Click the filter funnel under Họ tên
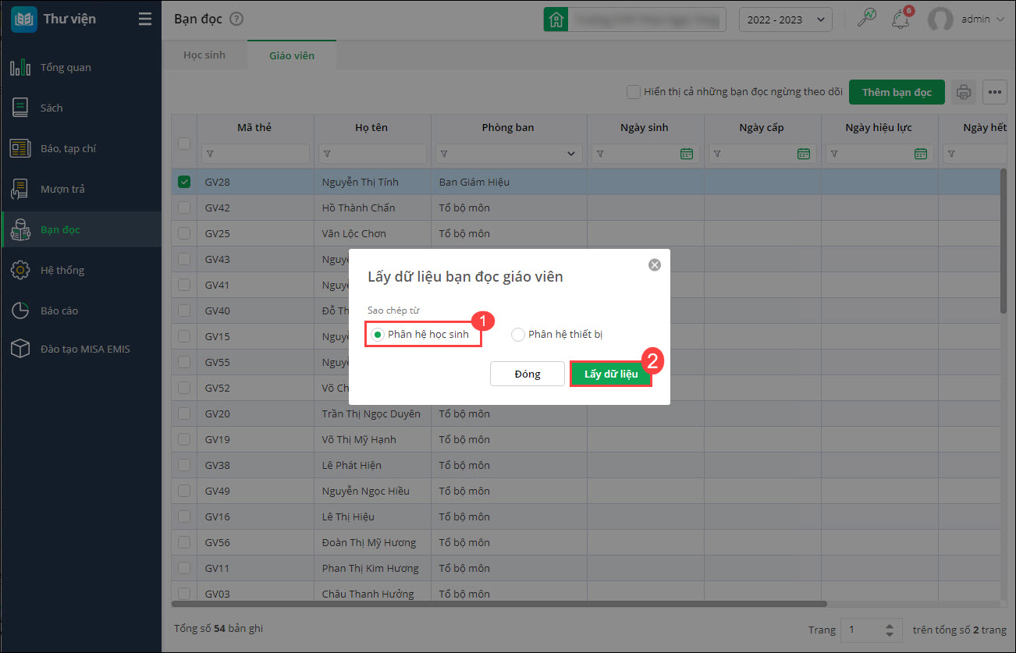1016x653 pixels. pos(327,154)
